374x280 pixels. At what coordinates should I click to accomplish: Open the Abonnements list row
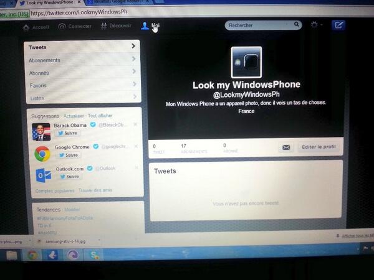click(83, 60)
